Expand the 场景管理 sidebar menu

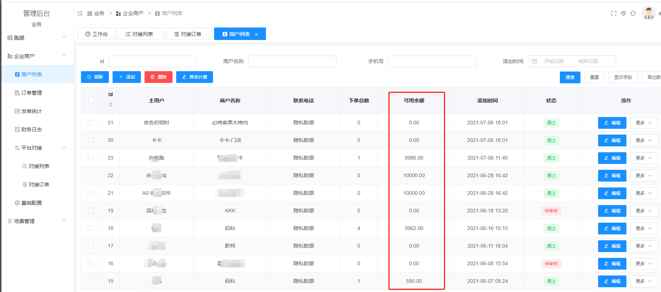pyautogui.click(x=37, y=221)
